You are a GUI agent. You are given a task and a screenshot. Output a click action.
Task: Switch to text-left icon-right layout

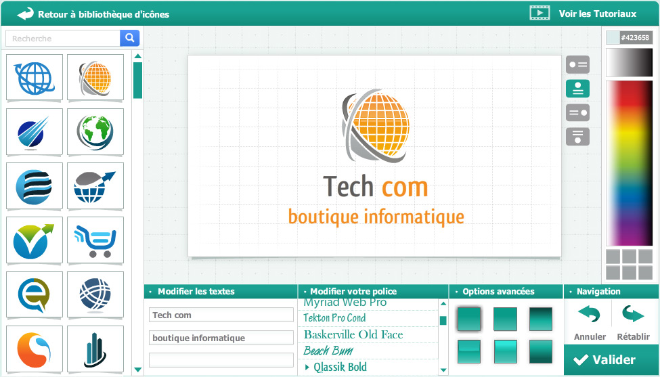(x=577, y=112)
